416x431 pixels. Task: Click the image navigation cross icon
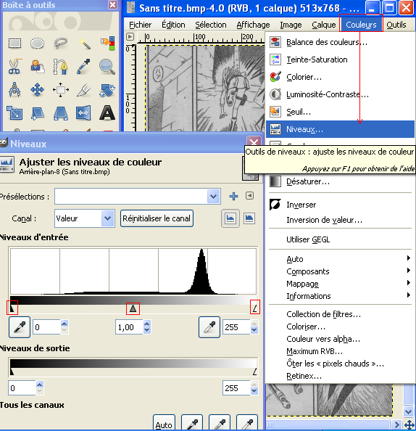coord(409,424)
